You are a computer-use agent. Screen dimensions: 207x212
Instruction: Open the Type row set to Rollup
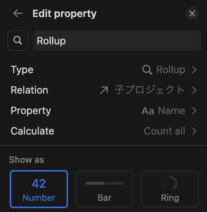pyautogui.click(x=103, y=70)
